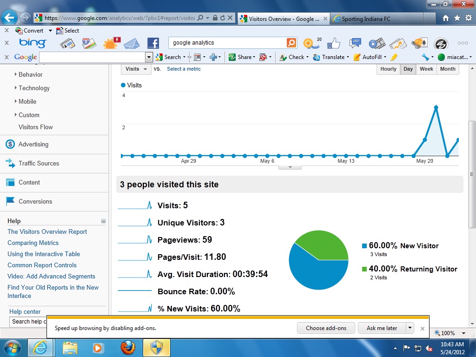
Task: Click the Choose add-ons button
Action: (x=326, y=328)
